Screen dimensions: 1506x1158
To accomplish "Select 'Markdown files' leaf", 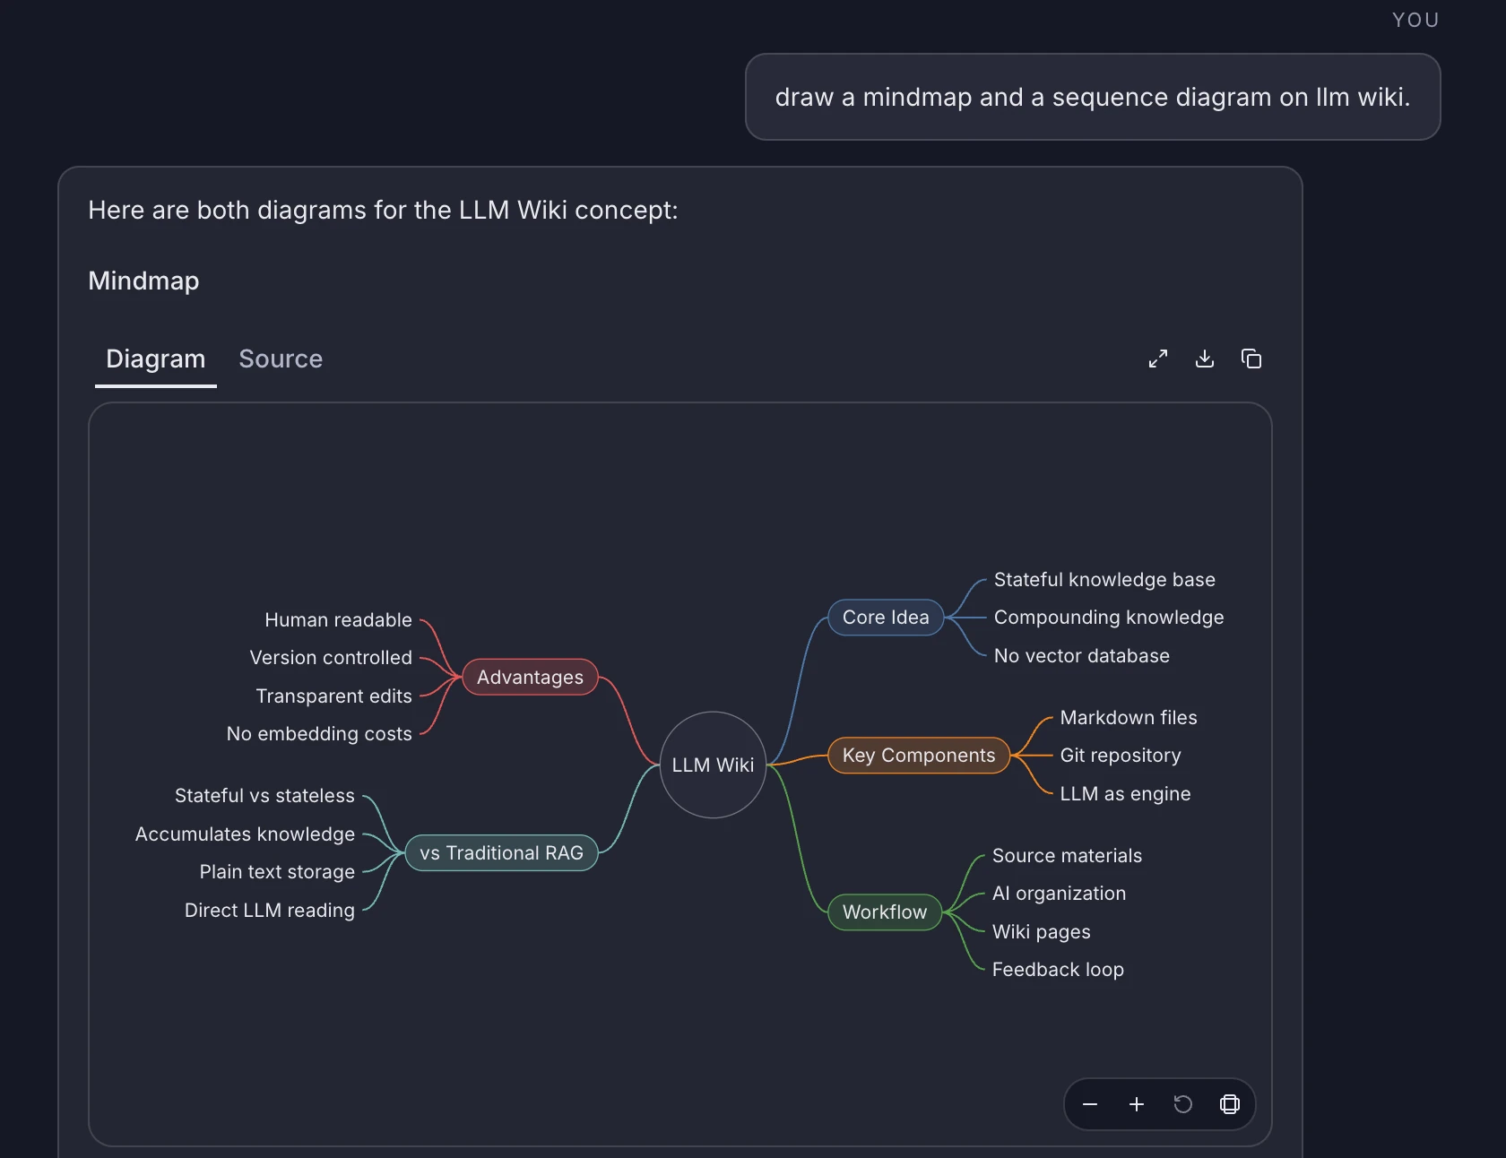I will click(1129, 718).
